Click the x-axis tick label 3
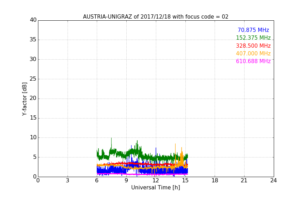 pyautogui.click(x=68, y=180)
